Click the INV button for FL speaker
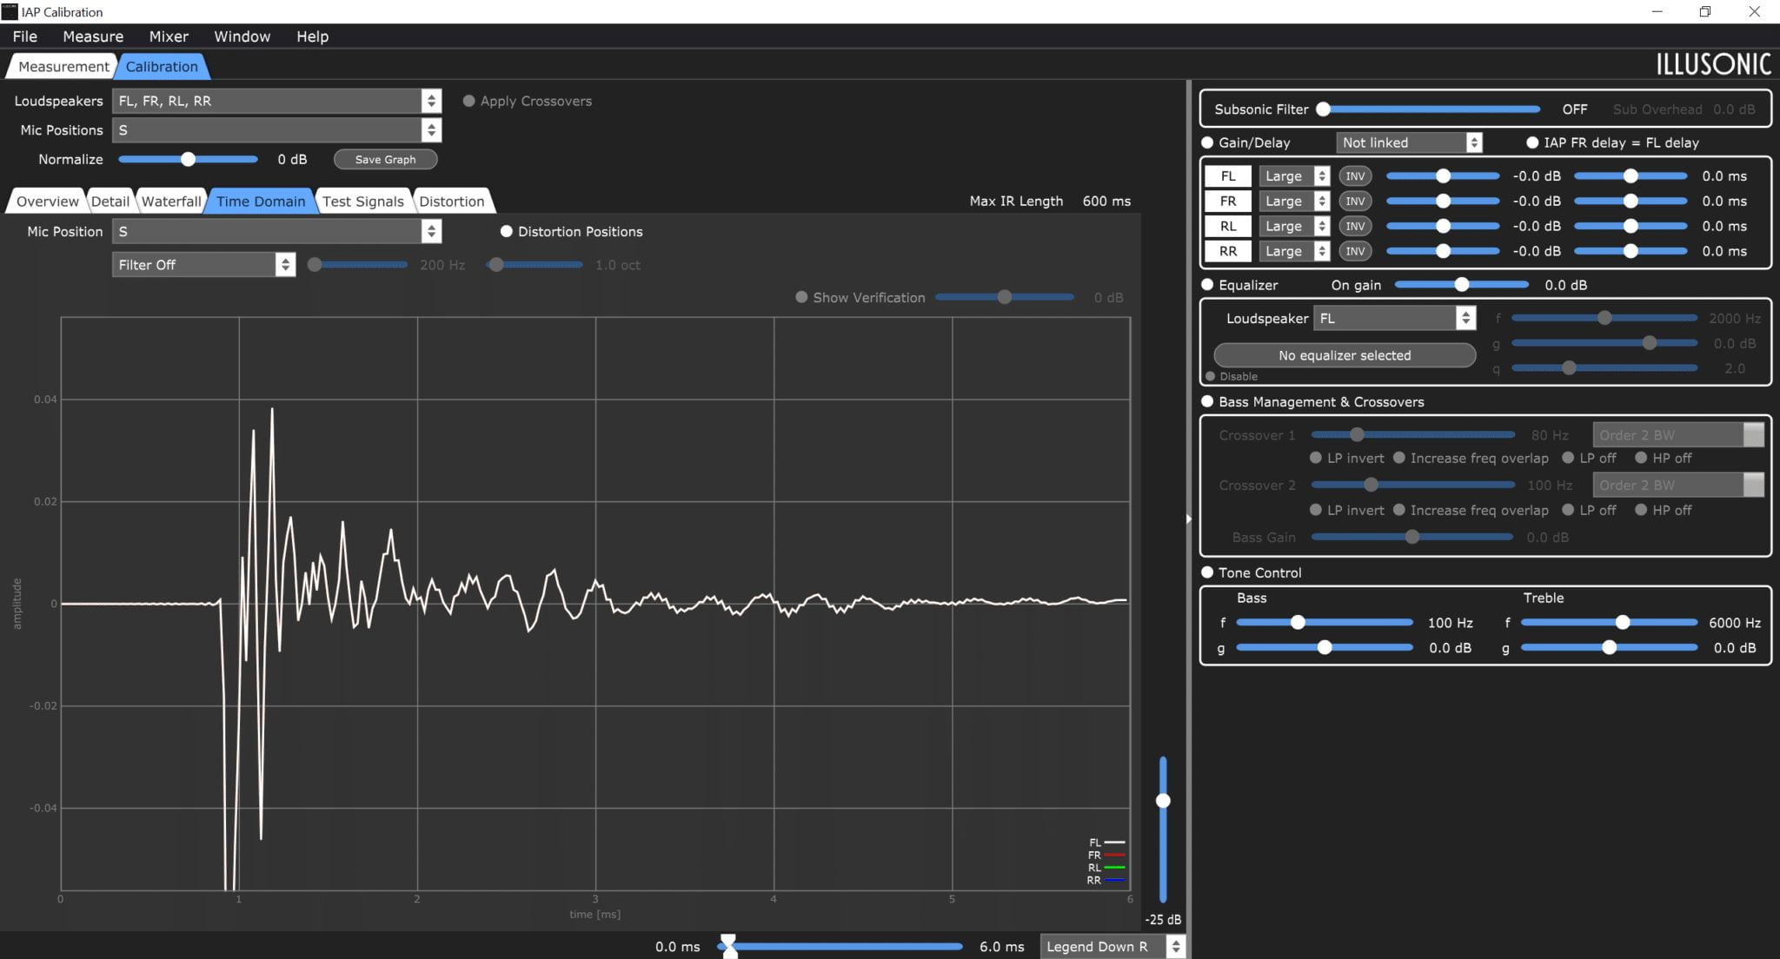Viewport: 1780px width, 959px height. coord(1355,175)
